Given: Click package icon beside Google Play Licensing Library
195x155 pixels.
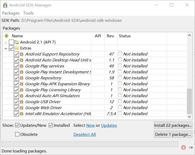Looking at the screenshot, I should pyautogui.click(x=22, y=90).
